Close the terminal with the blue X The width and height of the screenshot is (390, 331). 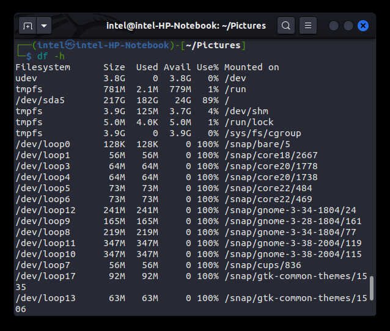click(363, 26)
